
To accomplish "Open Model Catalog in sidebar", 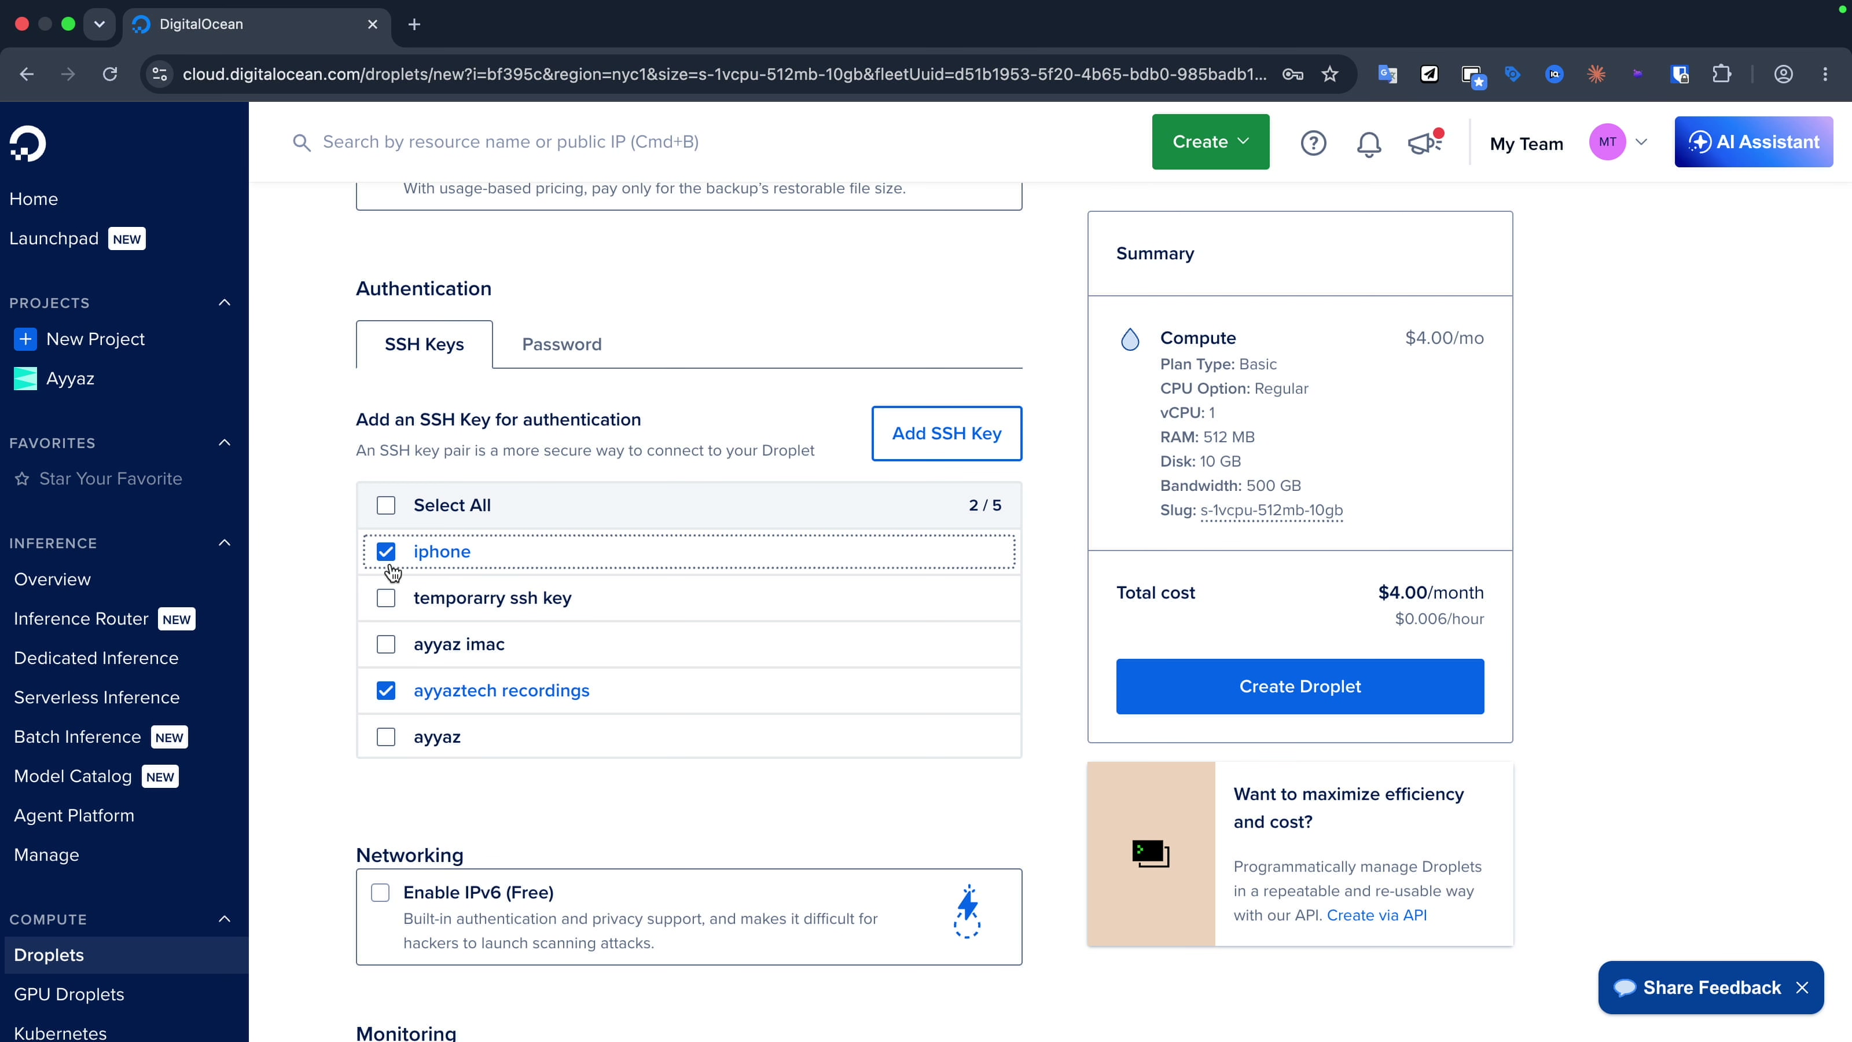I will pos(72,777).
